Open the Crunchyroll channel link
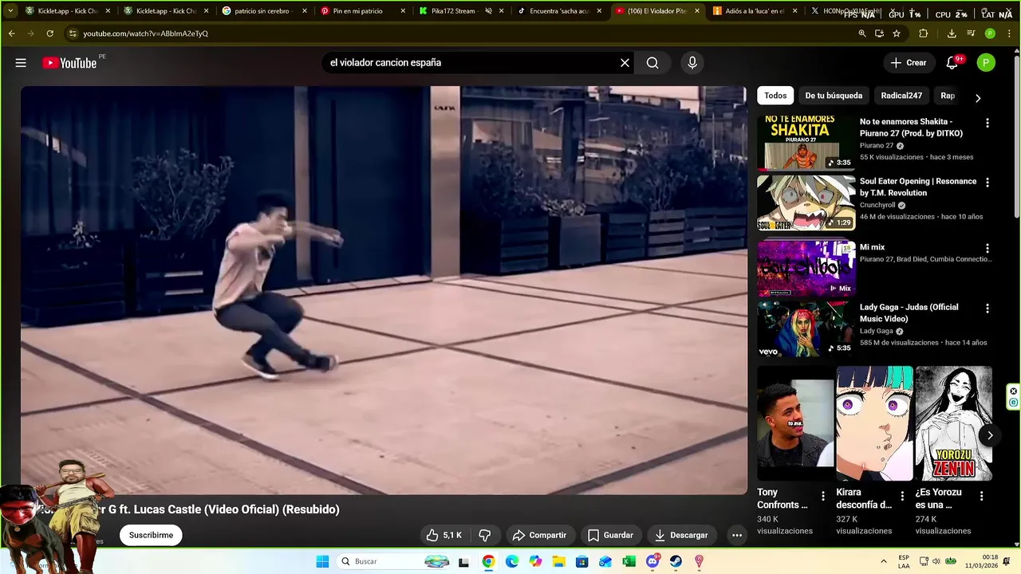Screen dimensions: 1021x574 click(877, 205)
